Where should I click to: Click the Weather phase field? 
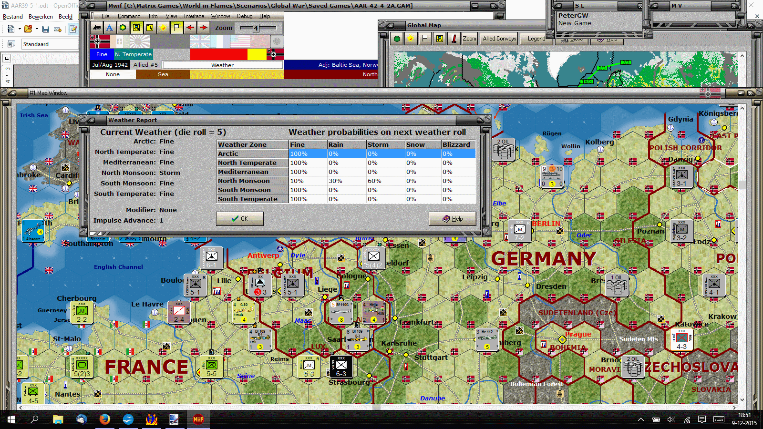(223, 65)
